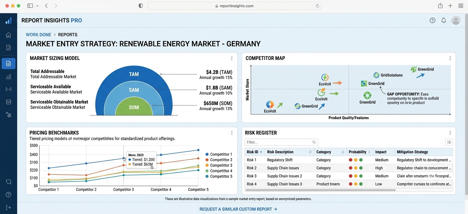Image resolution: width=468 pixels, height=214 pixels.
Task: Toggle the browser sidebar panel icon
Action: point(30,6)
